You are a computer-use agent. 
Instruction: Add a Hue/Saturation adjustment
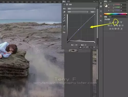click(109, 25)
